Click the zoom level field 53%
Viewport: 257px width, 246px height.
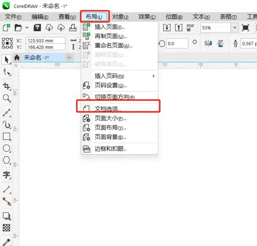[x=216, y=27]
